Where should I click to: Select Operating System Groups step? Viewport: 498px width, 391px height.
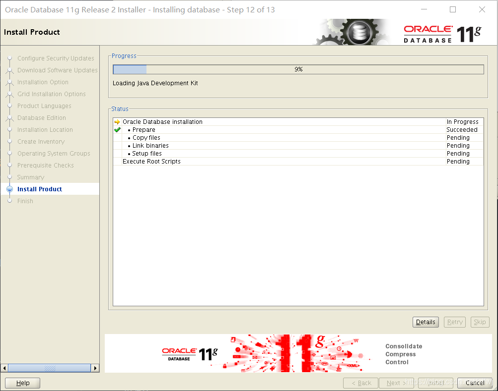(x=54, y=153)
